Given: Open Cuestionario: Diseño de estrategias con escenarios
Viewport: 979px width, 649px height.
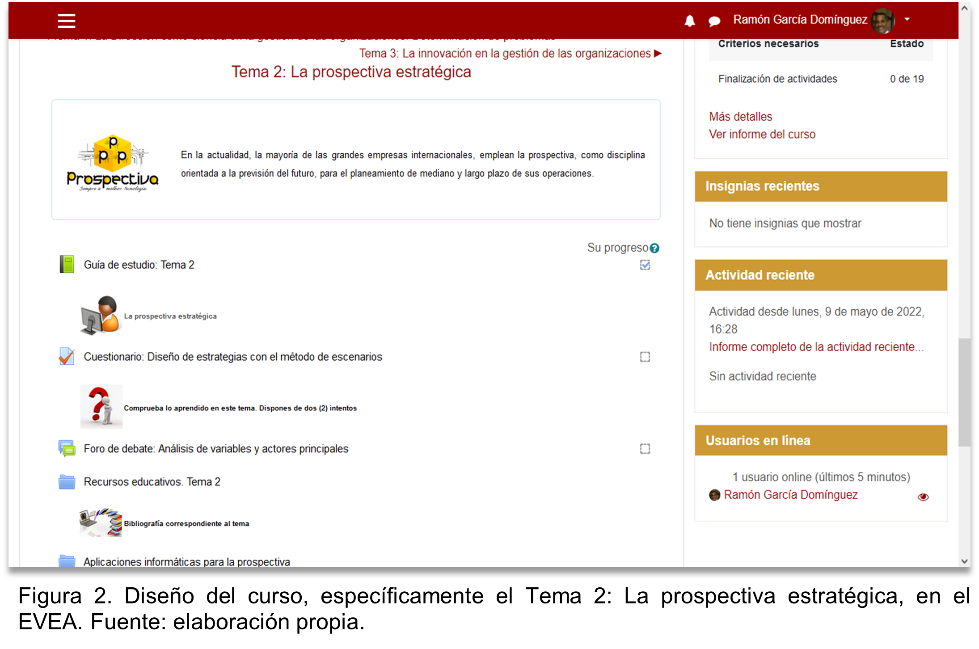Looking at the screenshot, I should click(233, 357).
